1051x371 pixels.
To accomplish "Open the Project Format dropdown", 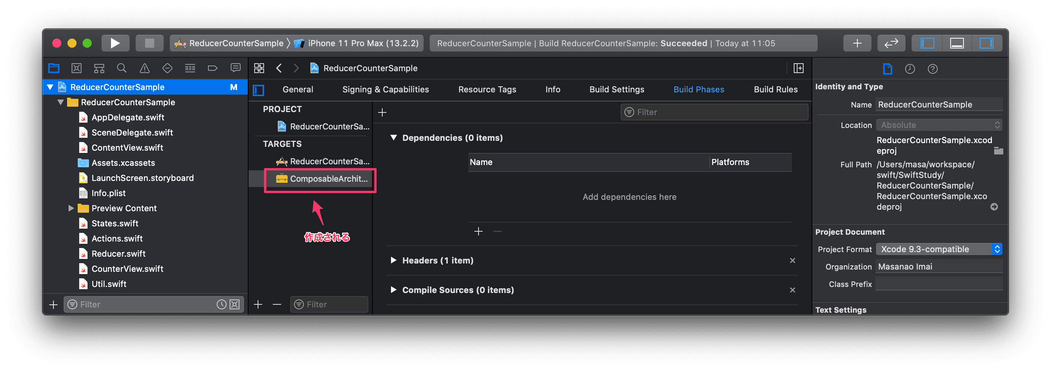I will [x=938, y=249].
